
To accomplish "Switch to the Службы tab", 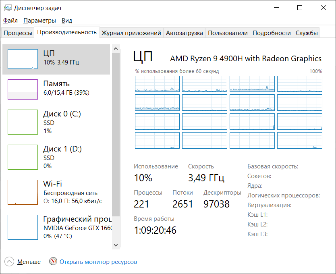I will [x=307, y=33].
